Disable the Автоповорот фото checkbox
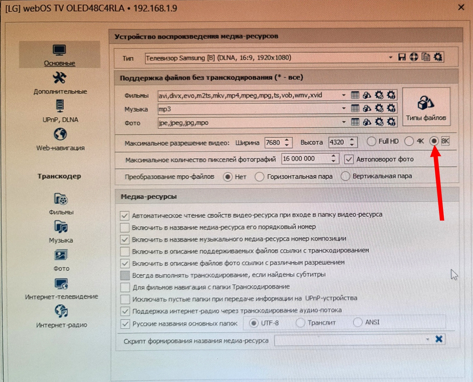The height and width of the screenshot is (382, 473). pos(349,159)
